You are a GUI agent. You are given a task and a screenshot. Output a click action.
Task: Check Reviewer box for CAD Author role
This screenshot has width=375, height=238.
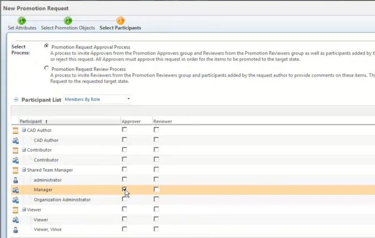[x=156, y=129]
